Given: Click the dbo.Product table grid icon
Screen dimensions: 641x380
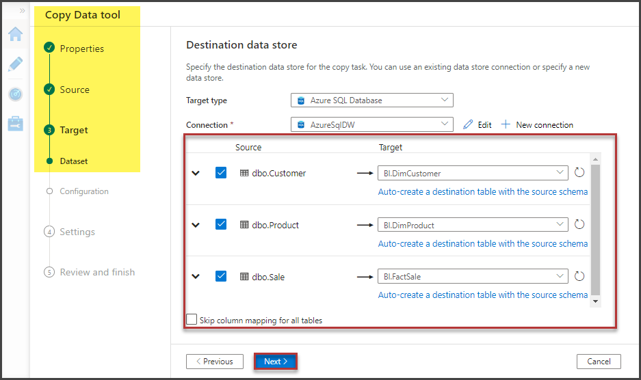Looking at the screenshot, I should click(x=244, y=225).
